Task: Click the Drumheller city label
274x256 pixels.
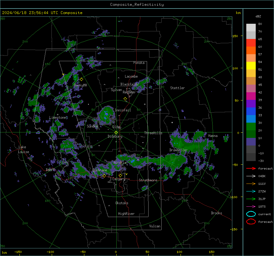Action: (x=178, y=150)
